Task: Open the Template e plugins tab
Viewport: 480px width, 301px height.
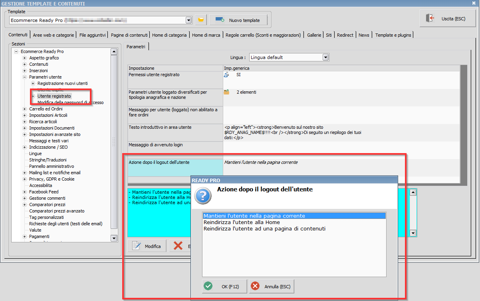Action: [393, 35]
